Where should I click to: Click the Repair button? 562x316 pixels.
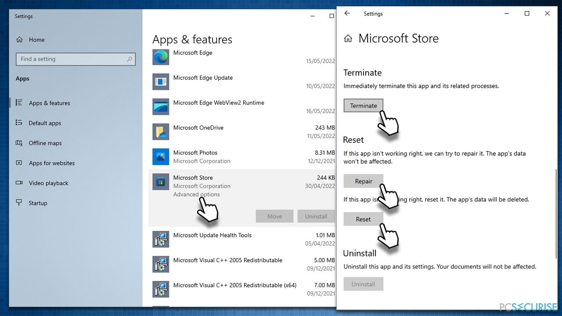coord(363,181)
